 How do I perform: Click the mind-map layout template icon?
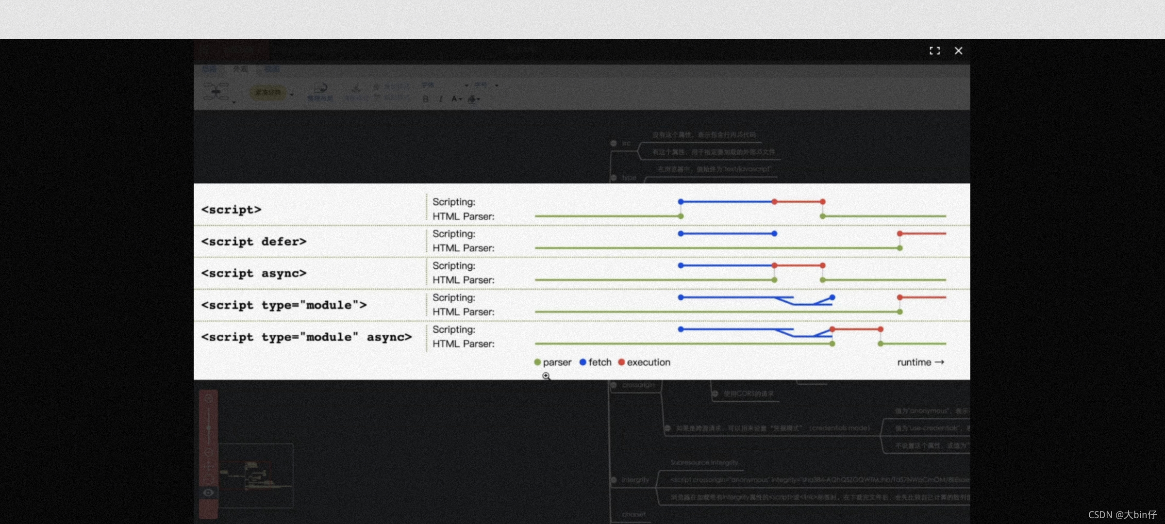pos(216,91)
